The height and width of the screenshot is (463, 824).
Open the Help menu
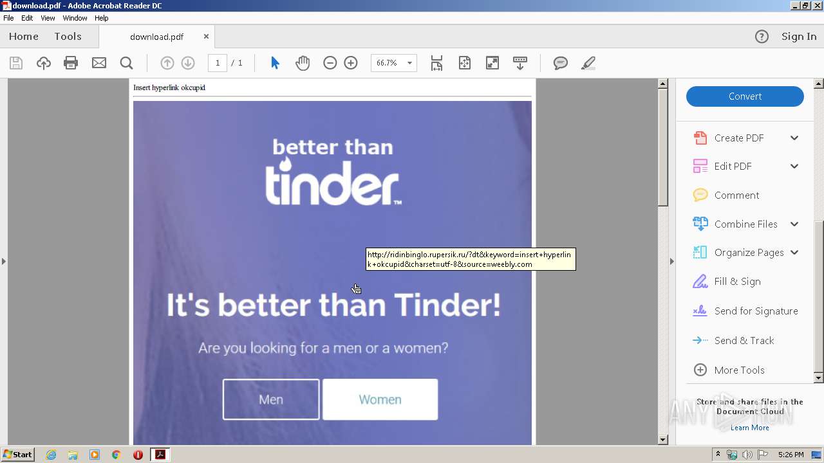click(x=102, y=18)
